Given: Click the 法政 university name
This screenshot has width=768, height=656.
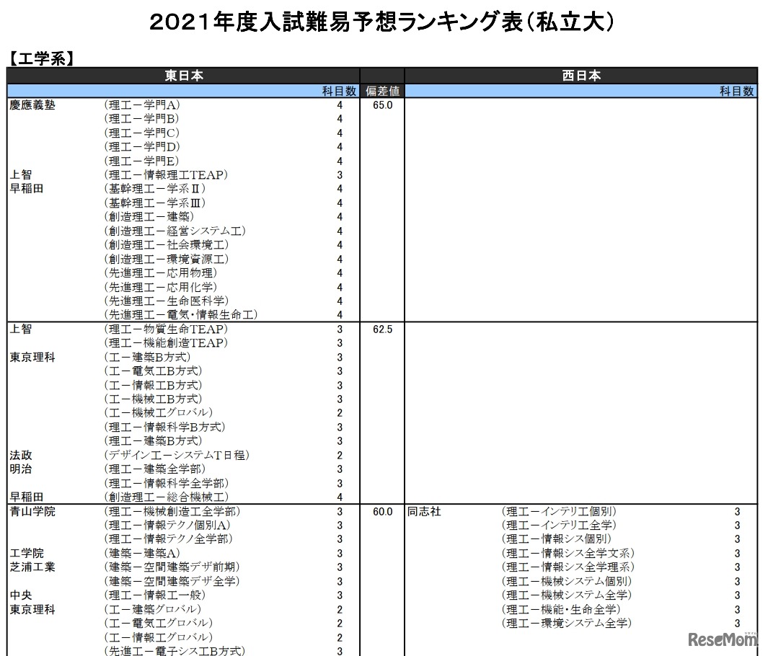Looking at the screenshot, I should 21,456.
